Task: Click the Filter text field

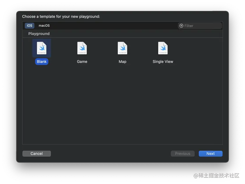Action: coord(200,26)
